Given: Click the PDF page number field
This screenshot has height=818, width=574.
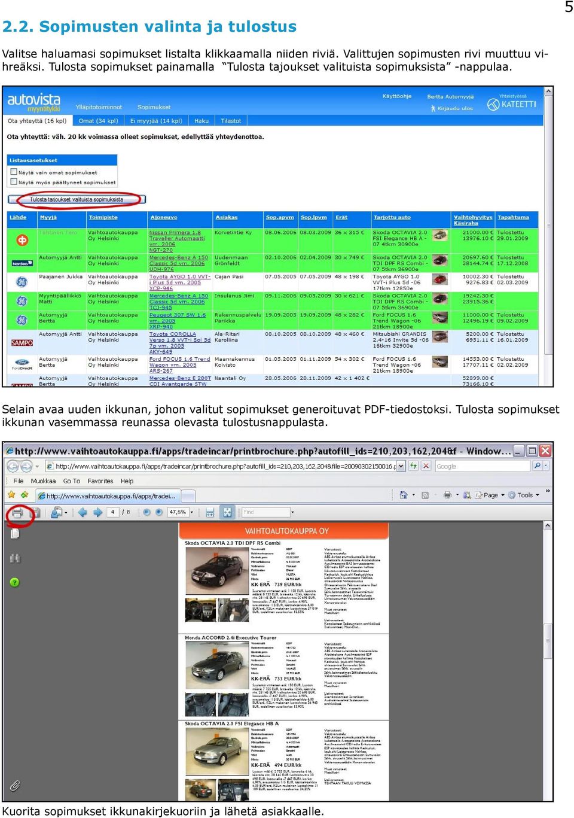Looking at the screenshot, I should click(x=112, y=512).
